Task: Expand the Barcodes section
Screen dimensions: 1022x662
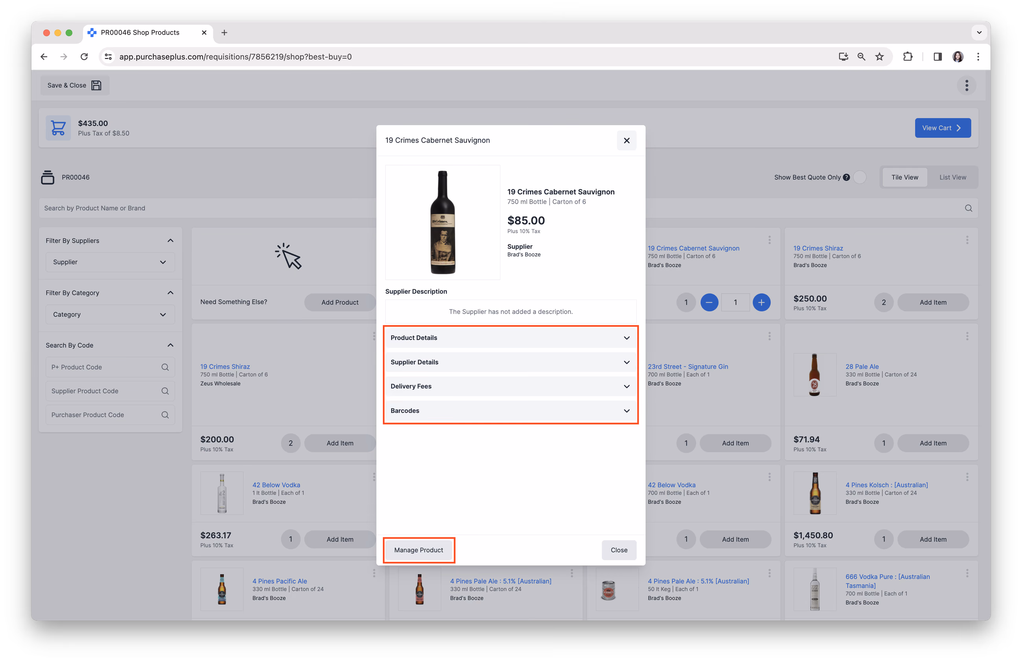Action: tap(510, 410)
